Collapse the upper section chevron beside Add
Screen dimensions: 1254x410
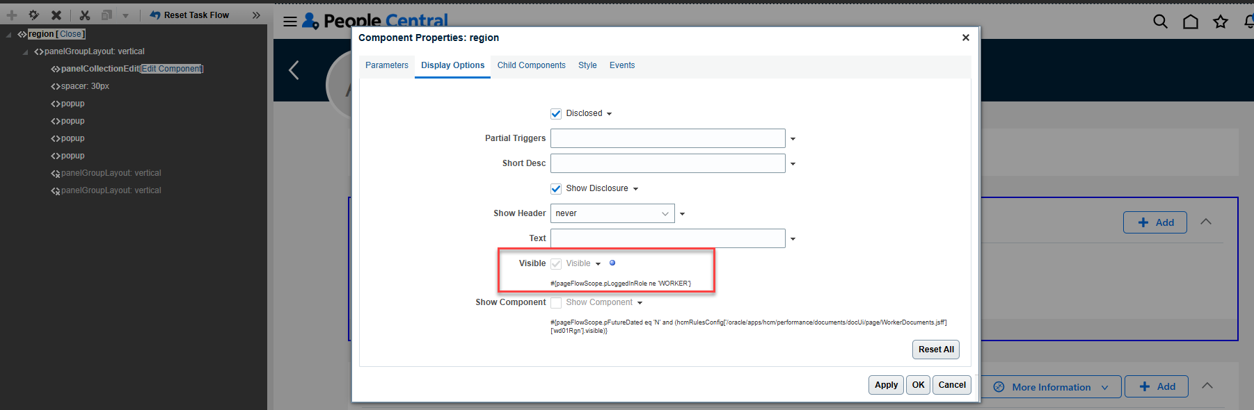pos(1206,222)
